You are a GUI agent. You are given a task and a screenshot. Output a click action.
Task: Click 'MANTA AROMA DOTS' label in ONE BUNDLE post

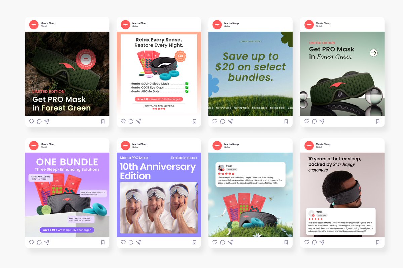[x=41, y=178]
